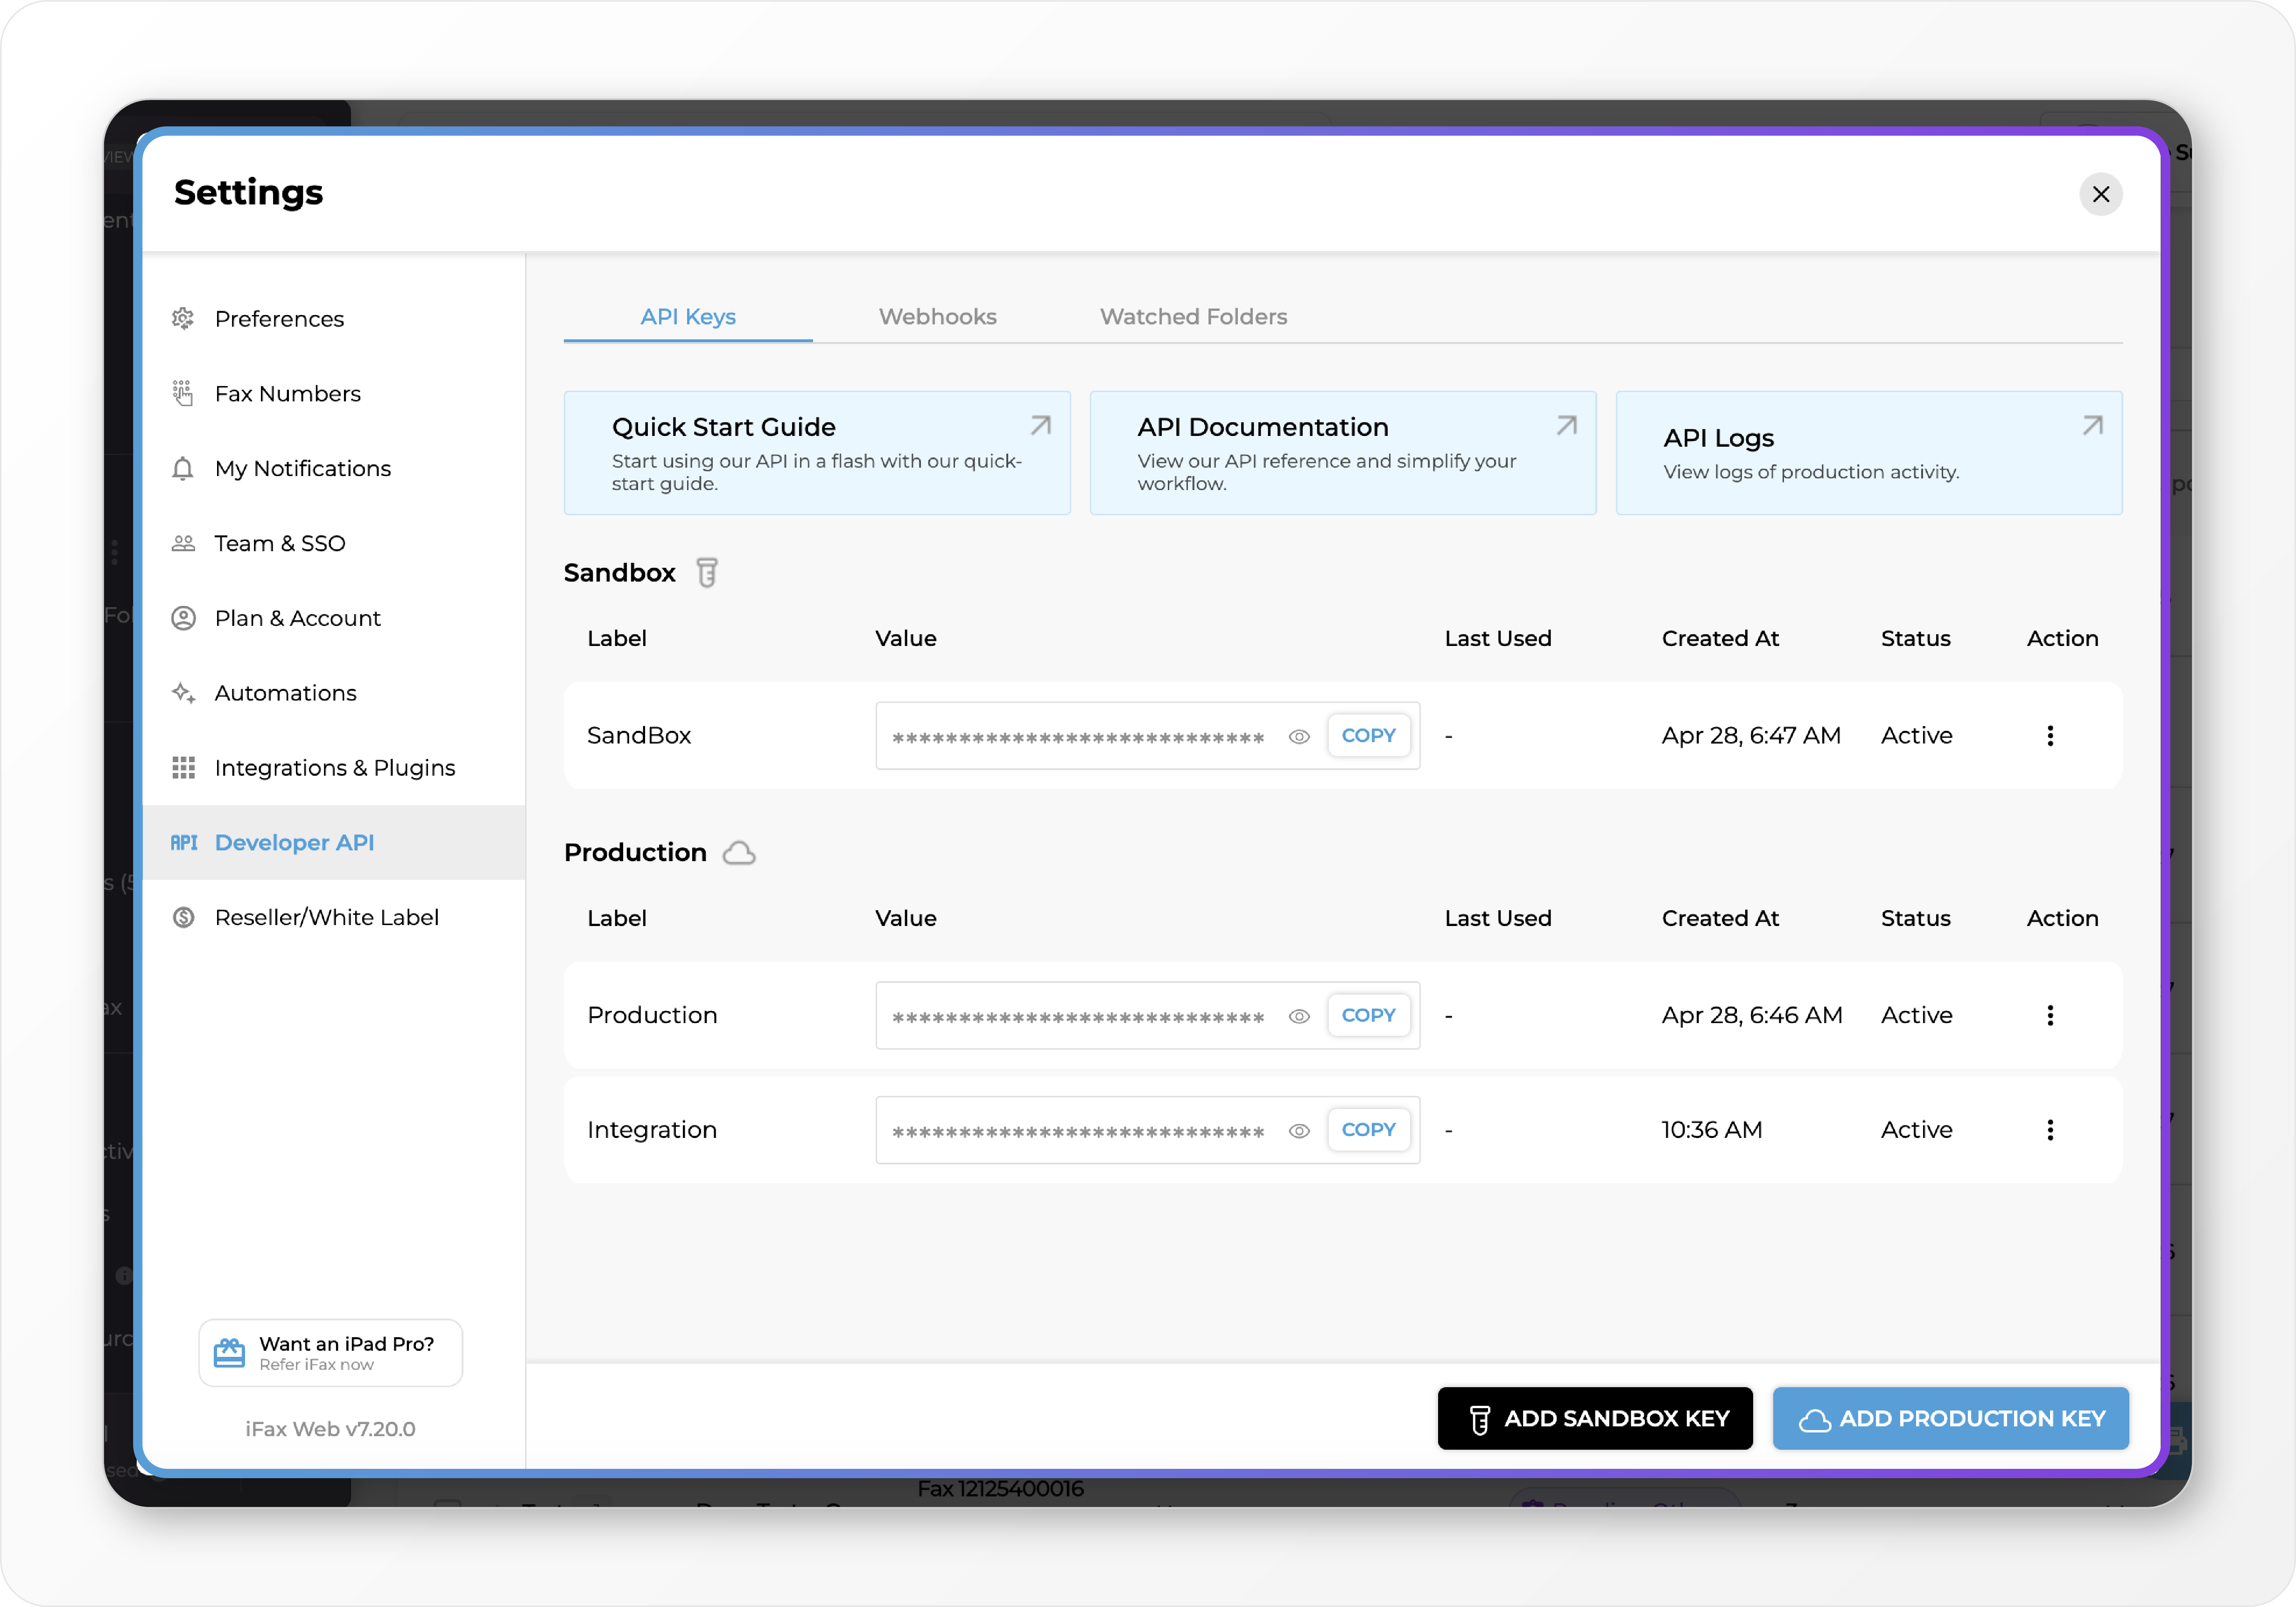Click the Reseller/White Label dollar icon
Image resolution: width=2296 pixels, height=1607 pixels.
tap(183, 917)
